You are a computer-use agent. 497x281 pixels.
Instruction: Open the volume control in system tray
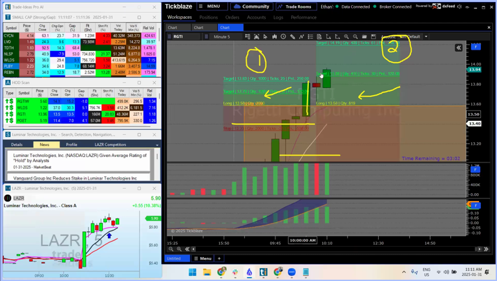click(447, 272)
